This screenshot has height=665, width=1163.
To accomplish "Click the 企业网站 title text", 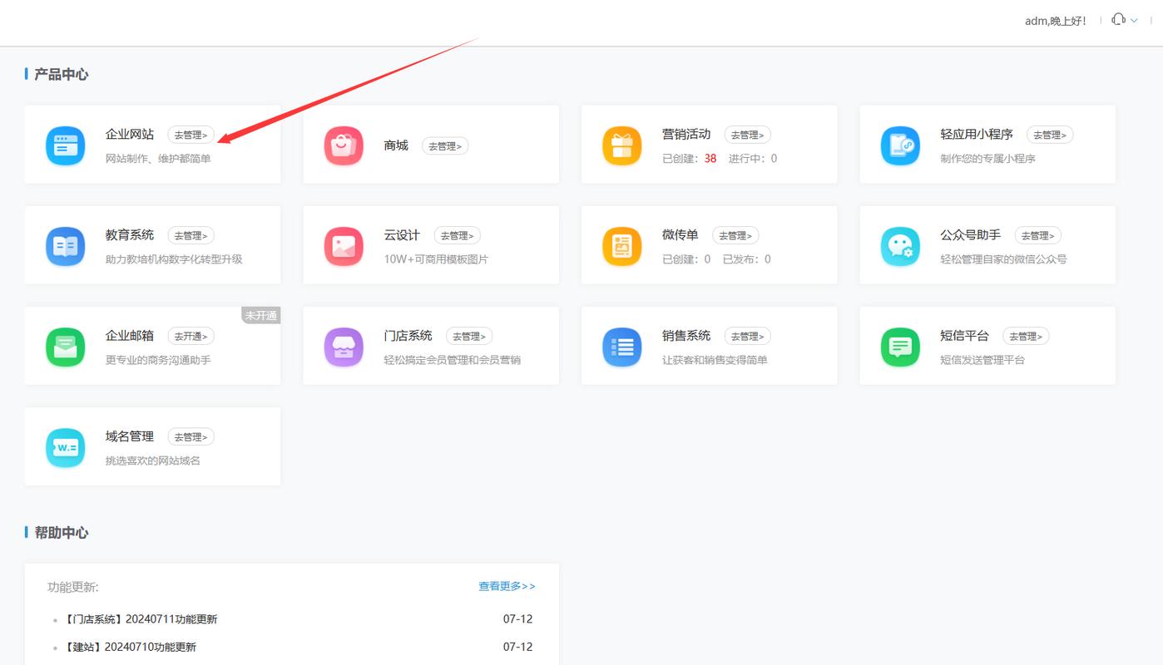I will click(130, 134).
